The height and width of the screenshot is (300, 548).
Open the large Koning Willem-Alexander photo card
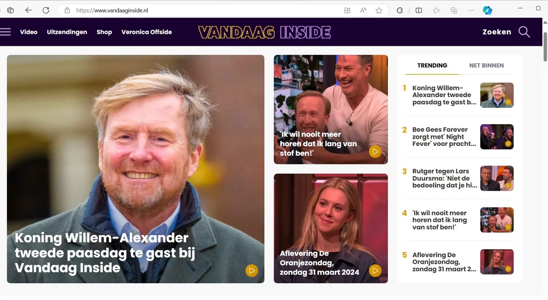point(135,169)
